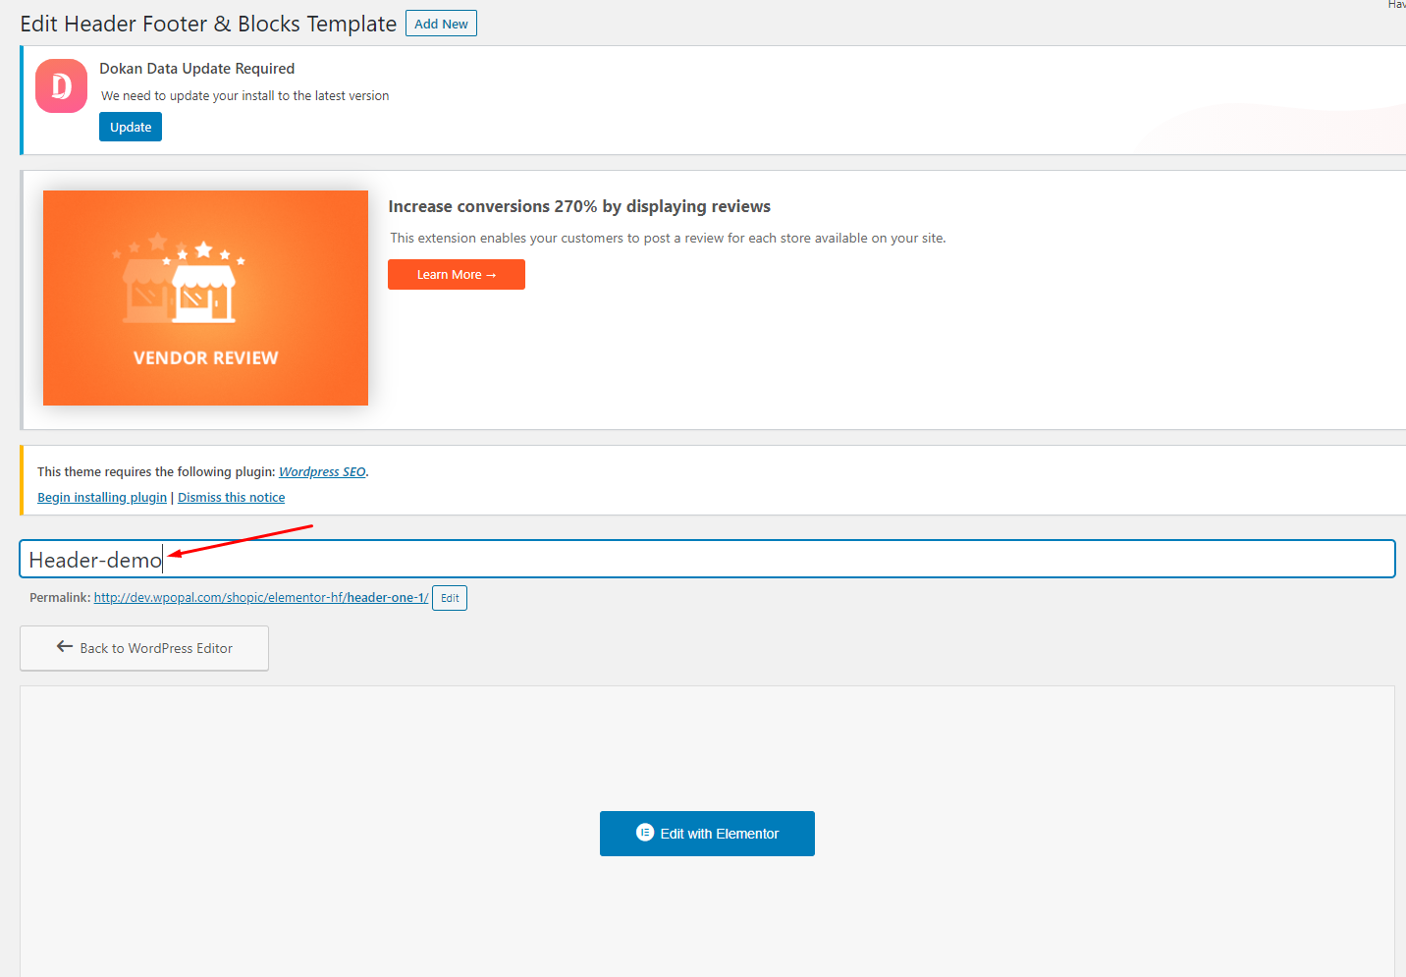Click the VENDOR REVIEW banner caption
Screen dimensions: 1406x977
click(x=206, y=358)
